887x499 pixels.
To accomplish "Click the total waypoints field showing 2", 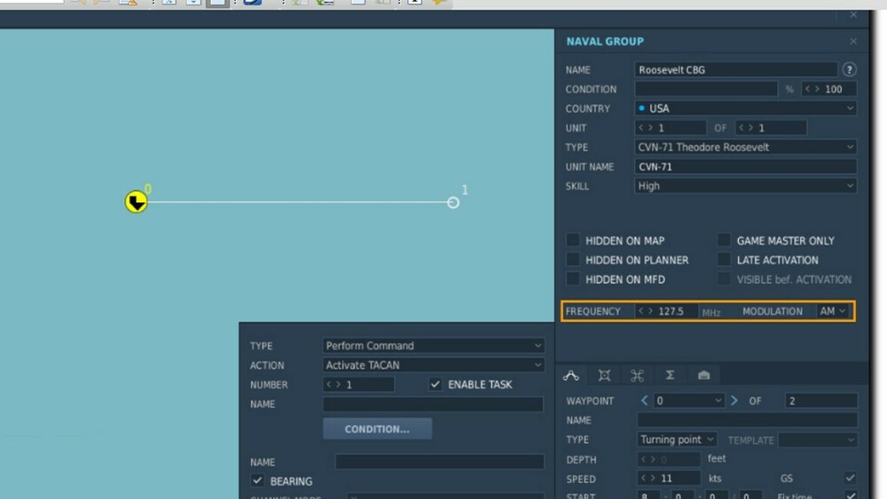I will [820, 401].
